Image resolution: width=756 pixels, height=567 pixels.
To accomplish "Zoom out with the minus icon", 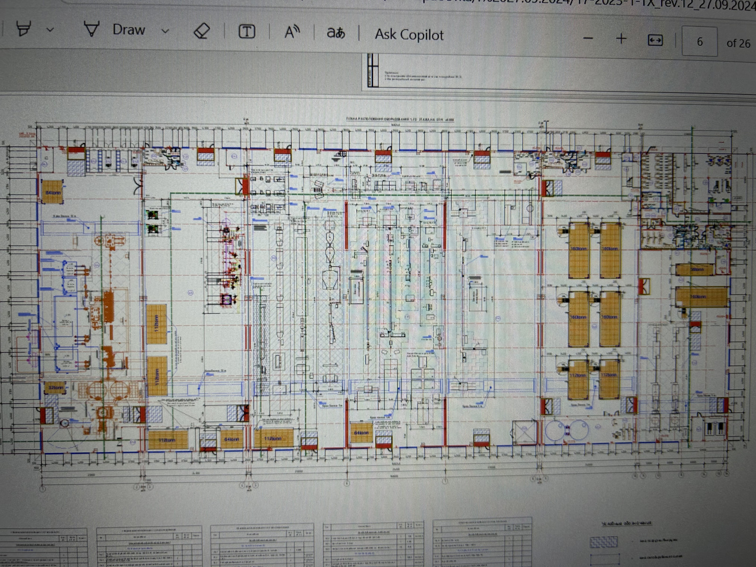I will (588, 38).
